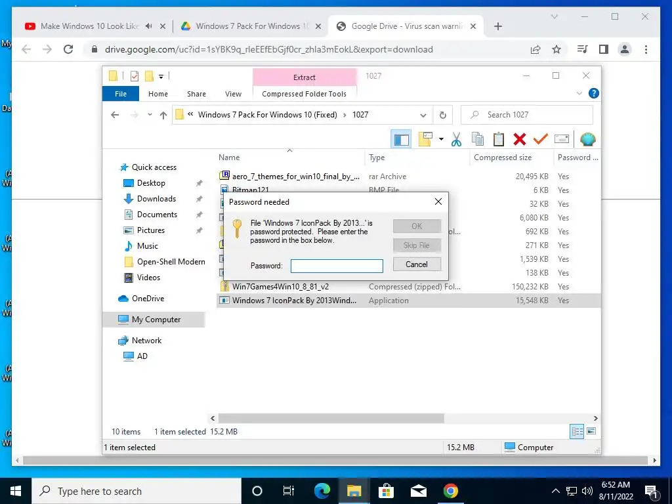Toggle the navigation pane toolbar icon
Viewport: 672px width, 504px height.
pyautogui.click(x=401, y=139)
